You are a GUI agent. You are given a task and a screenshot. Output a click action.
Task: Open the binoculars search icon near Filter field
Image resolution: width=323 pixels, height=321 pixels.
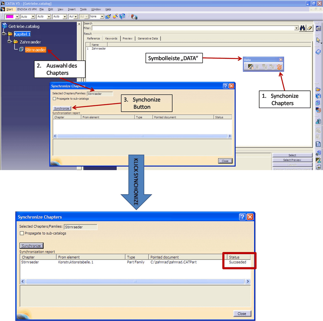tap(302, 28)
